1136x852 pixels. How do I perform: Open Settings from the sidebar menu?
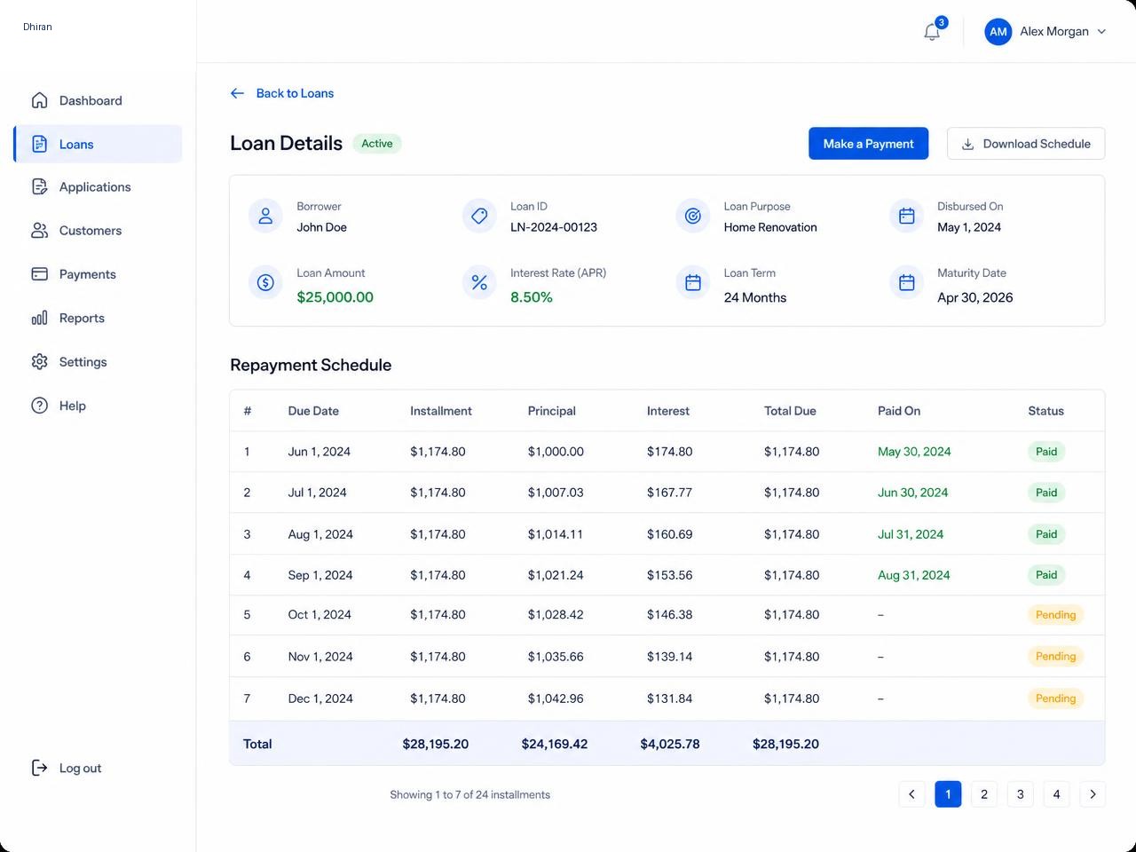coord(98,361)
